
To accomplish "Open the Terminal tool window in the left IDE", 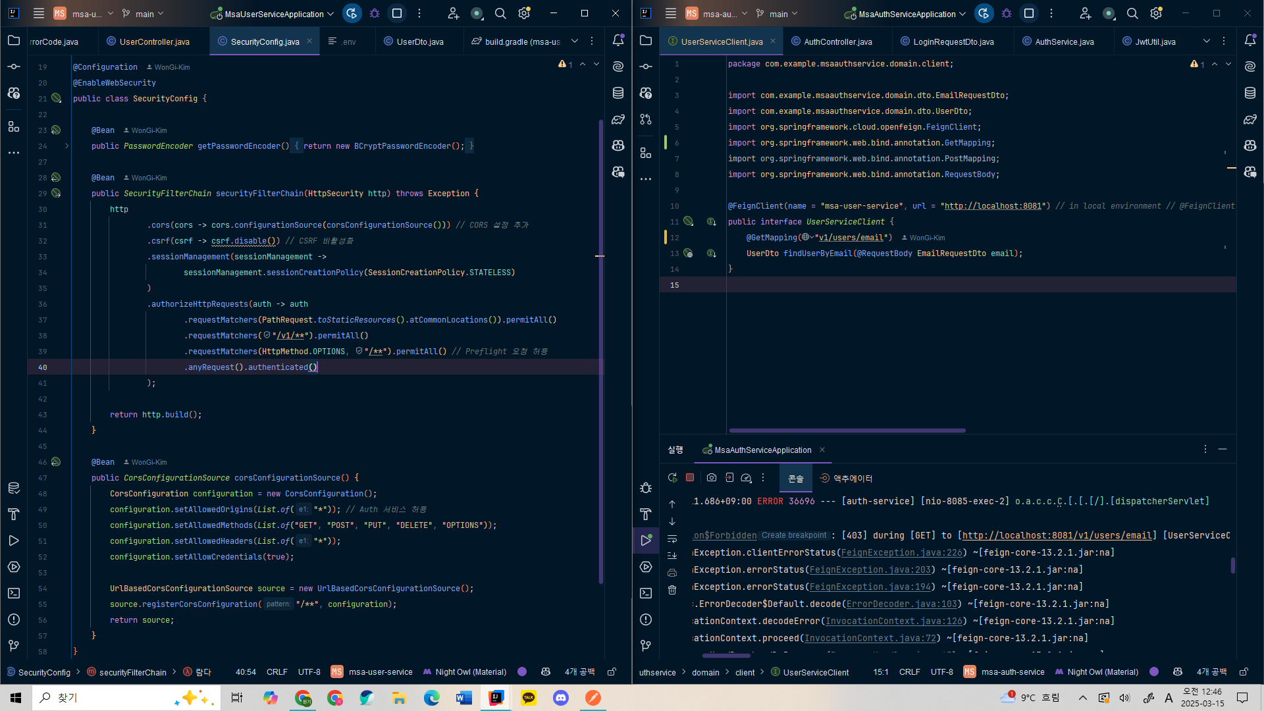I will point(14,593).
